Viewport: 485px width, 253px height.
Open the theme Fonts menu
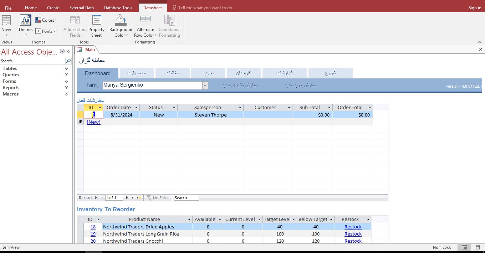45,31
